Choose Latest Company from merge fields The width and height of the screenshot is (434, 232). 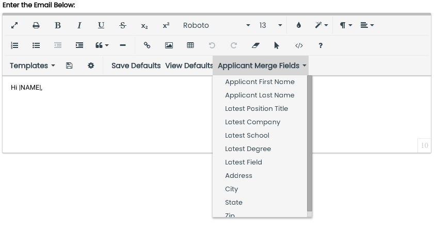[252, 122]
